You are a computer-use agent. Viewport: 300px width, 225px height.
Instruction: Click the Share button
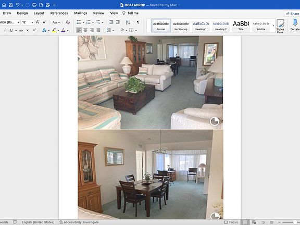(292, 14)
